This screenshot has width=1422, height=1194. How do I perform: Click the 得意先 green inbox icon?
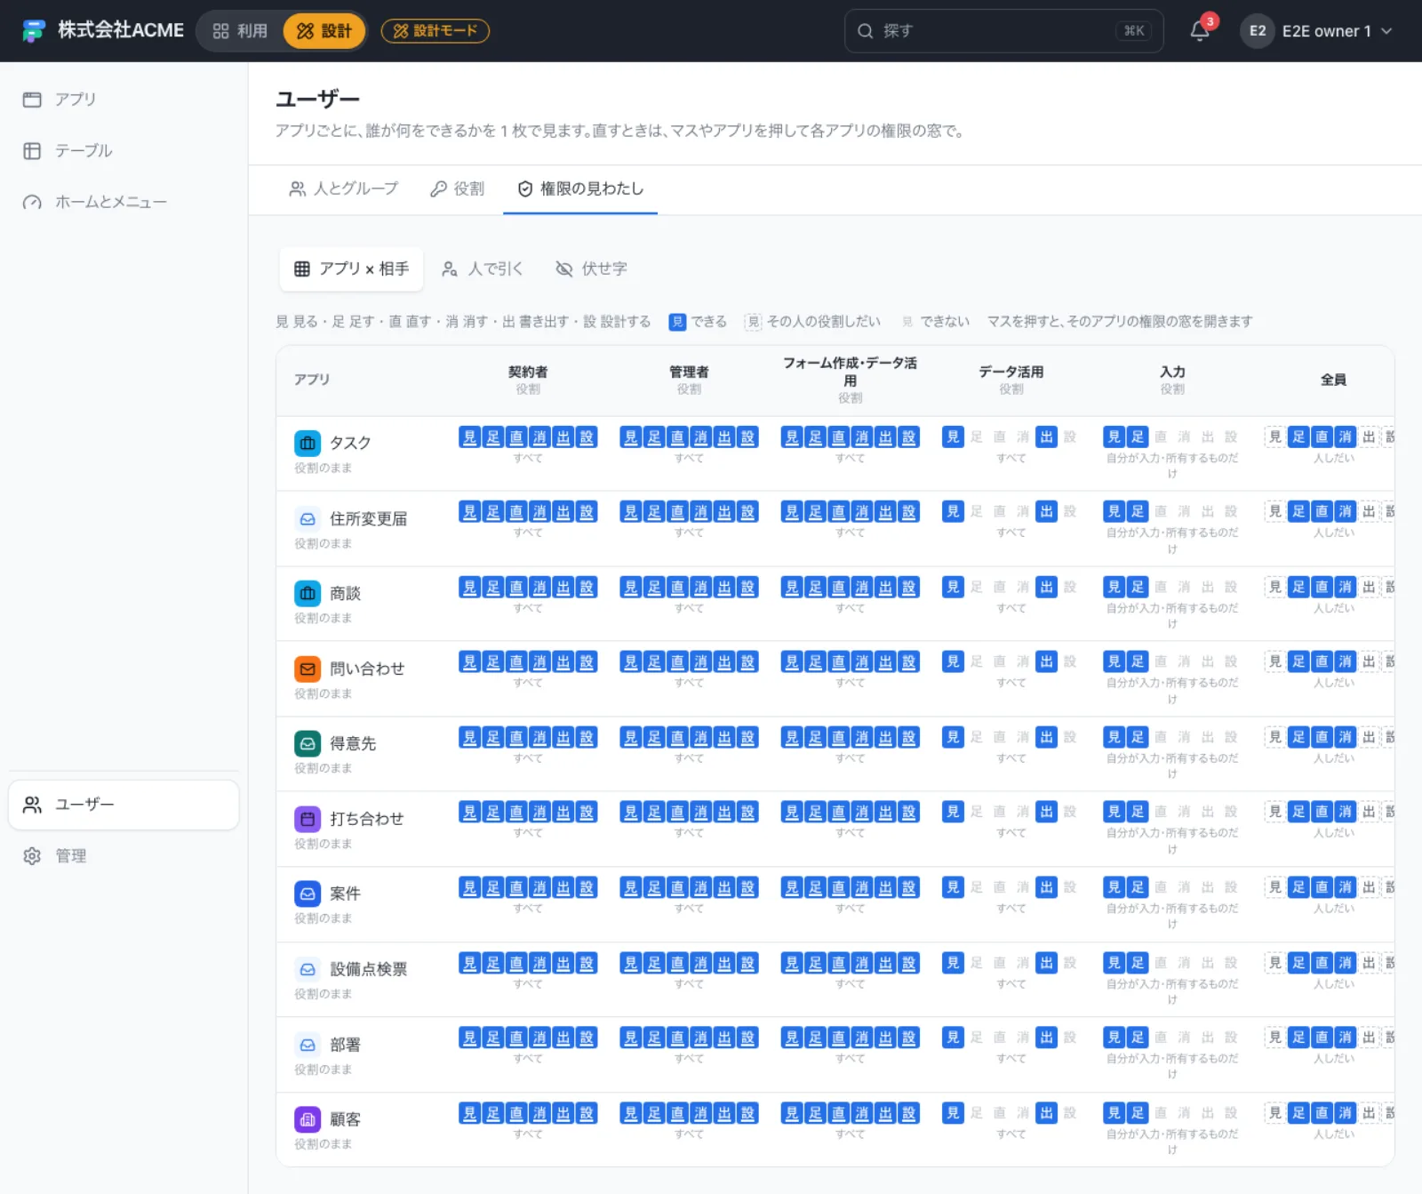click(308, 743)
